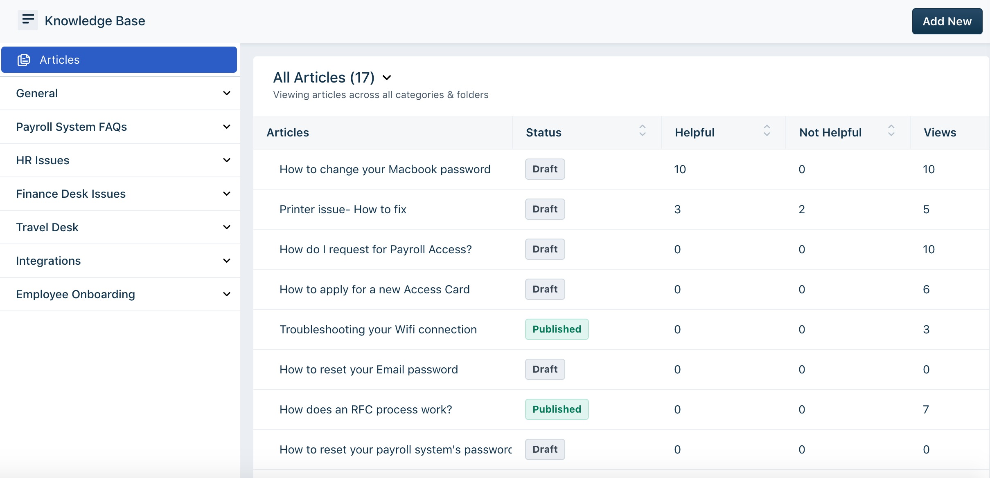Open 'How to change your Macbook password' article

pyautogui.click(x=385, y=170)
